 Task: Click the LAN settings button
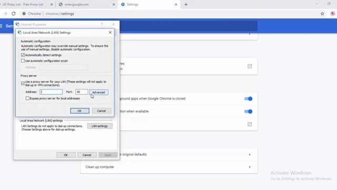pyautogui.click(x=100, y=126)
